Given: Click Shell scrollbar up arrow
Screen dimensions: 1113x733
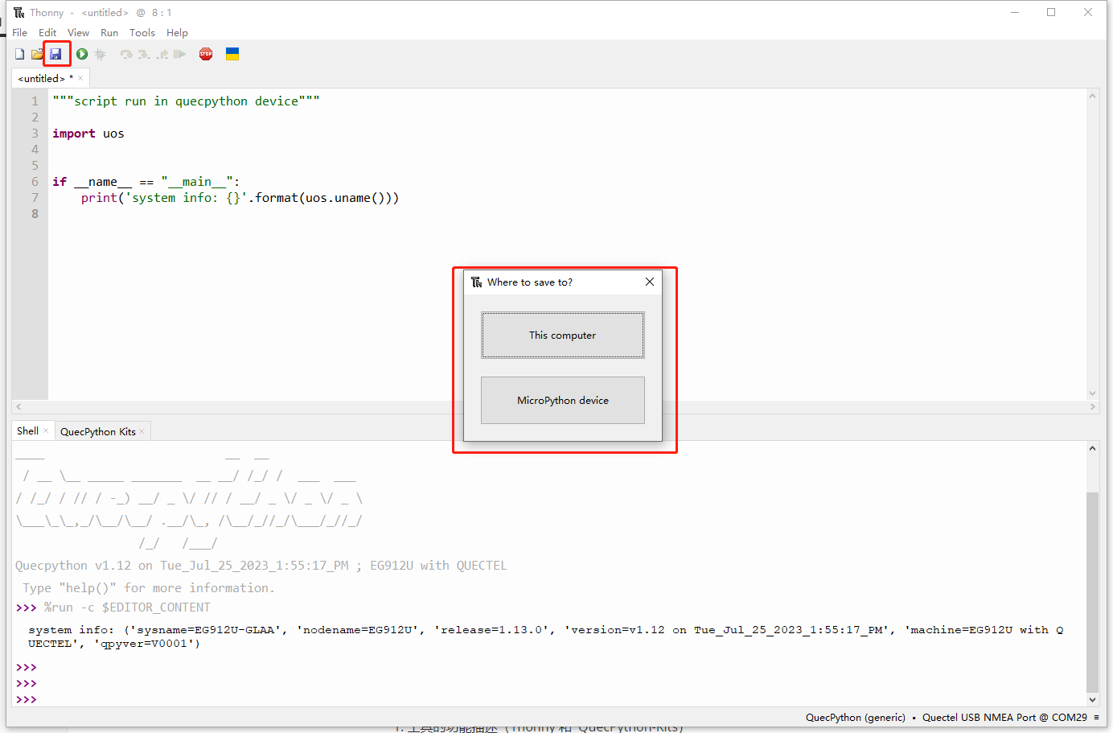Looking at the screenshot, I should pos(1092,448).
